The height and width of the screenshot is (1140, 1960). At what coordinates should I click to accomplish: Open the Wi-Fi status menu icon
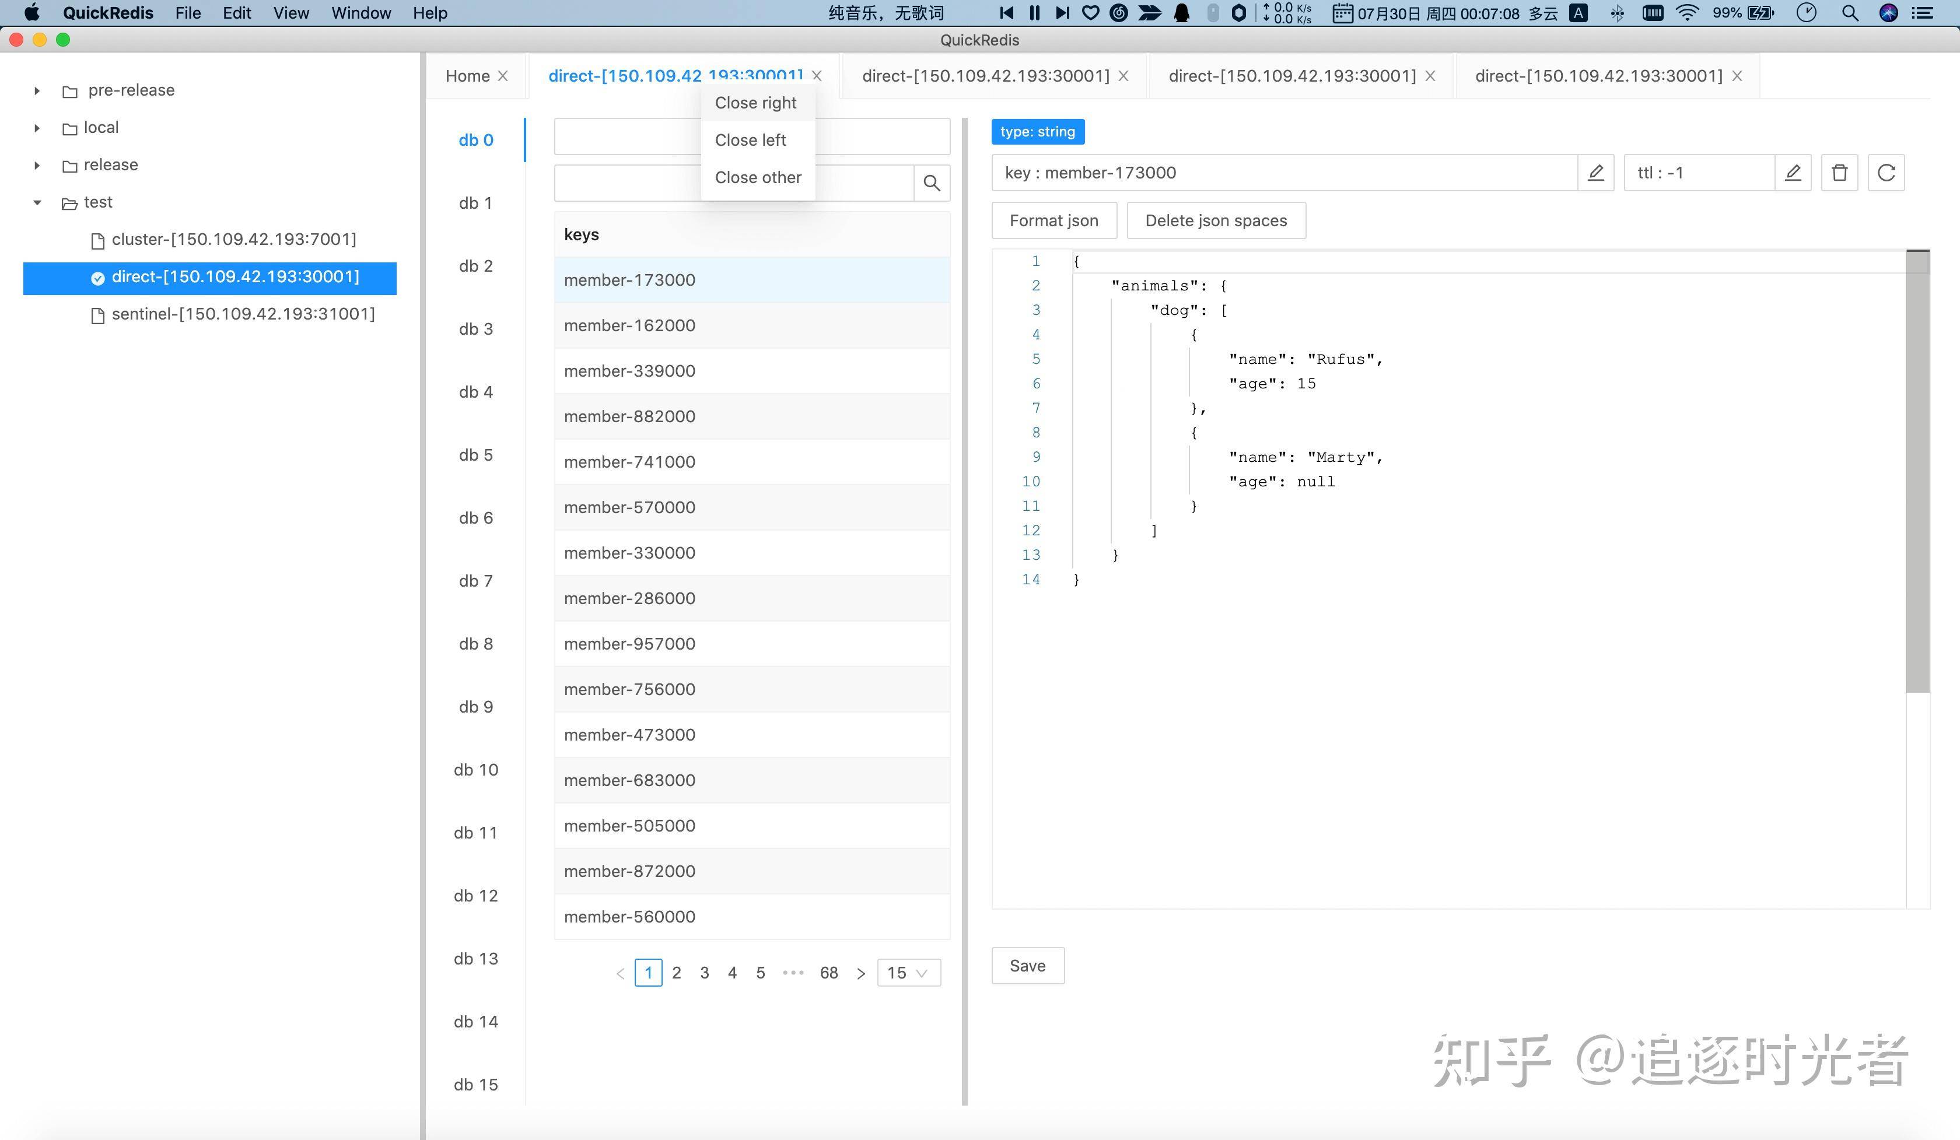tap(1687, 13)
